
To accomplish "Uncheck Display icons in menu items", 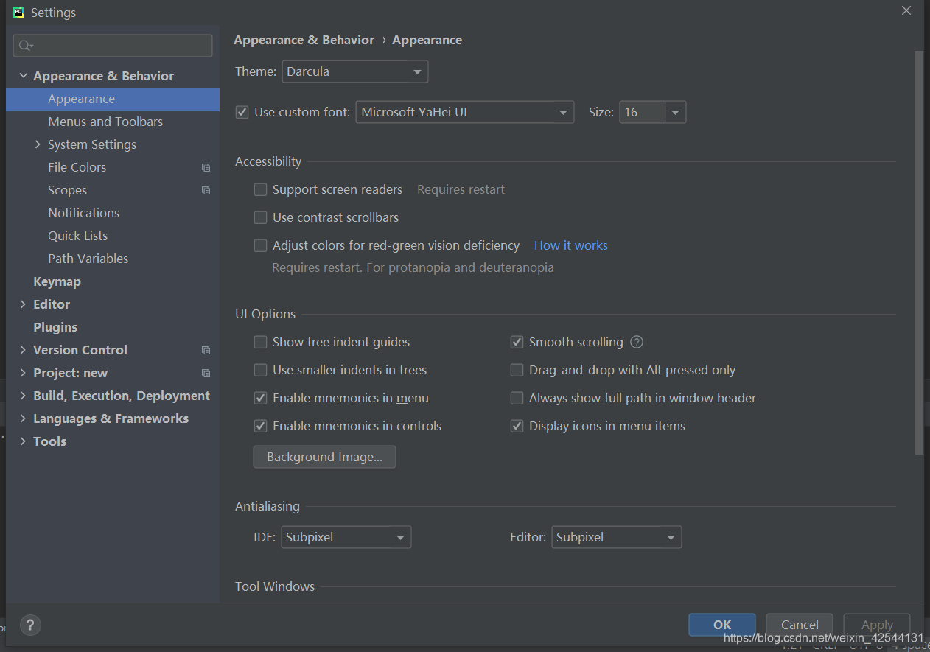I will (517, 426).
